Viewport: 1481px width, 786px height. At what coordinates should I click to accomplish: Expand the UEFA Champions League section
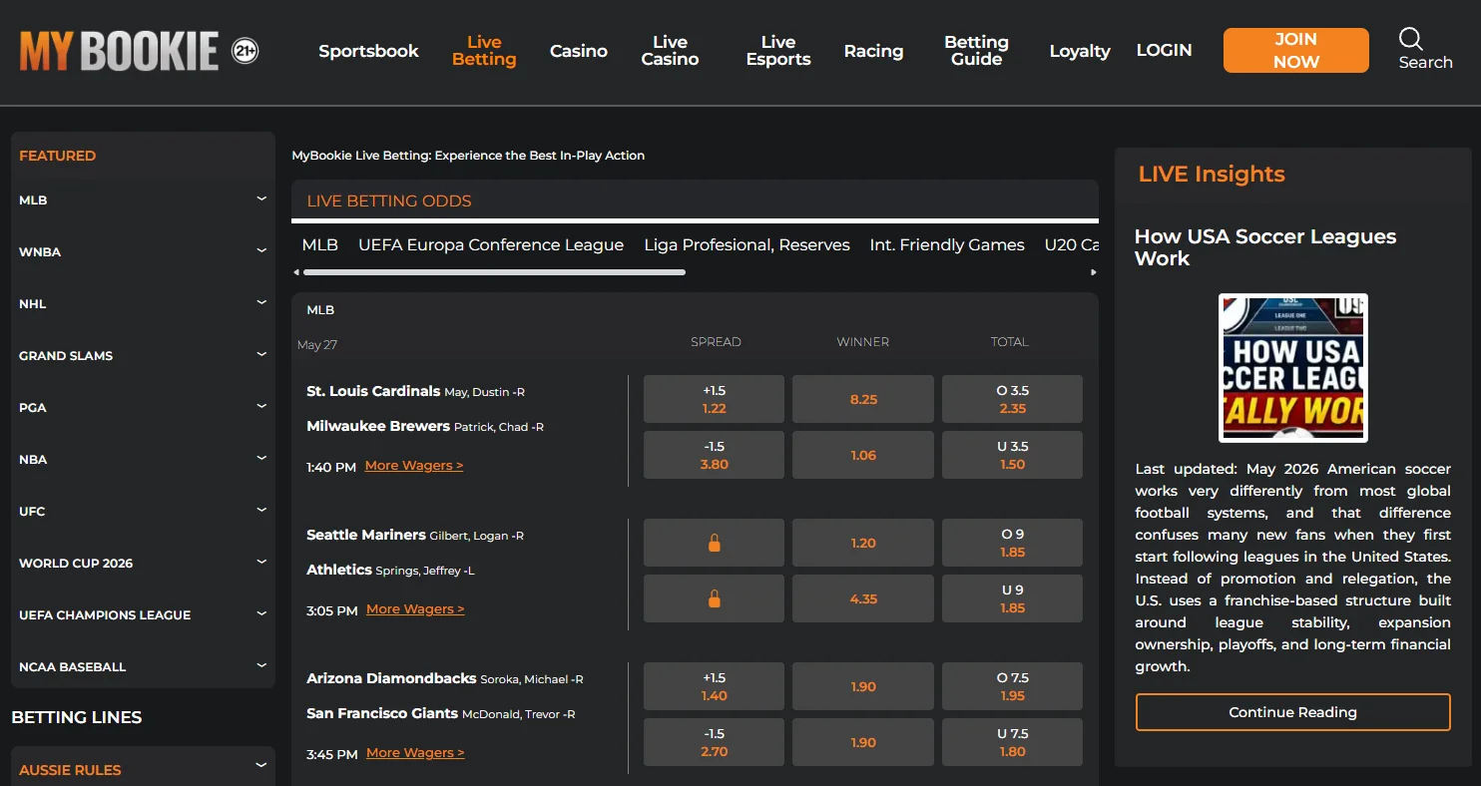click(x=143, y=614)
